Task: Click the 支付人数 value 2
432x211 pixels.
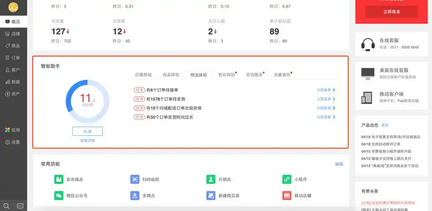Action: pos(210,32)
